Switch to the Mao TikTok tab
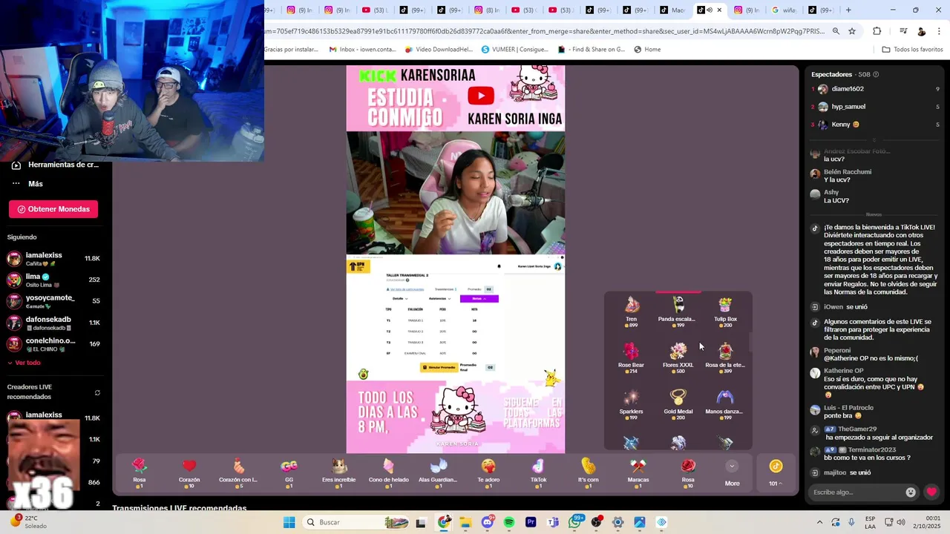Image resolution: width=950 pixels, height=534 pixels. [672, 10]
